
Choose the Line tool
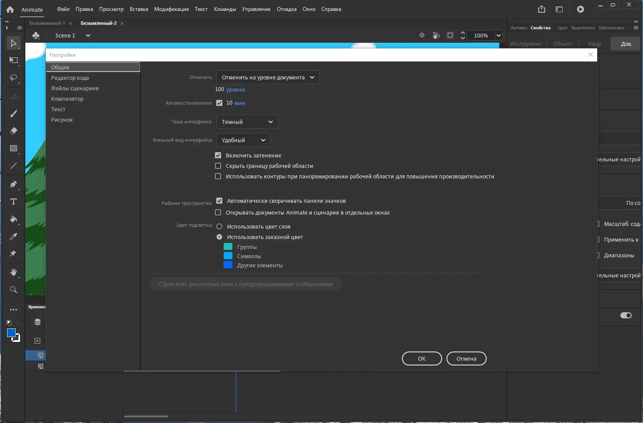tap(14, 166)
